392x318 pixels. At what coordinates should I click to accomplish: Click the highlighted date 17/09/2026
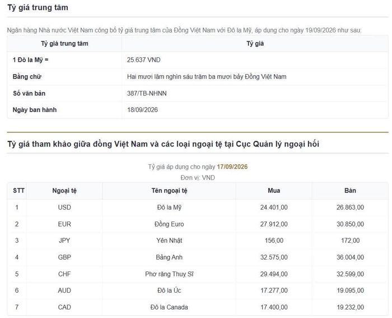point(232,167)
